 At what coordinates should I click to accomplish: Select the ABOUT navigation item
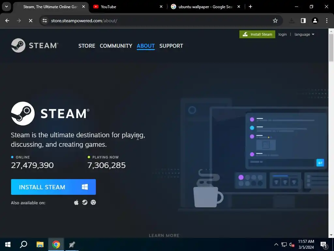coord(146,46)
